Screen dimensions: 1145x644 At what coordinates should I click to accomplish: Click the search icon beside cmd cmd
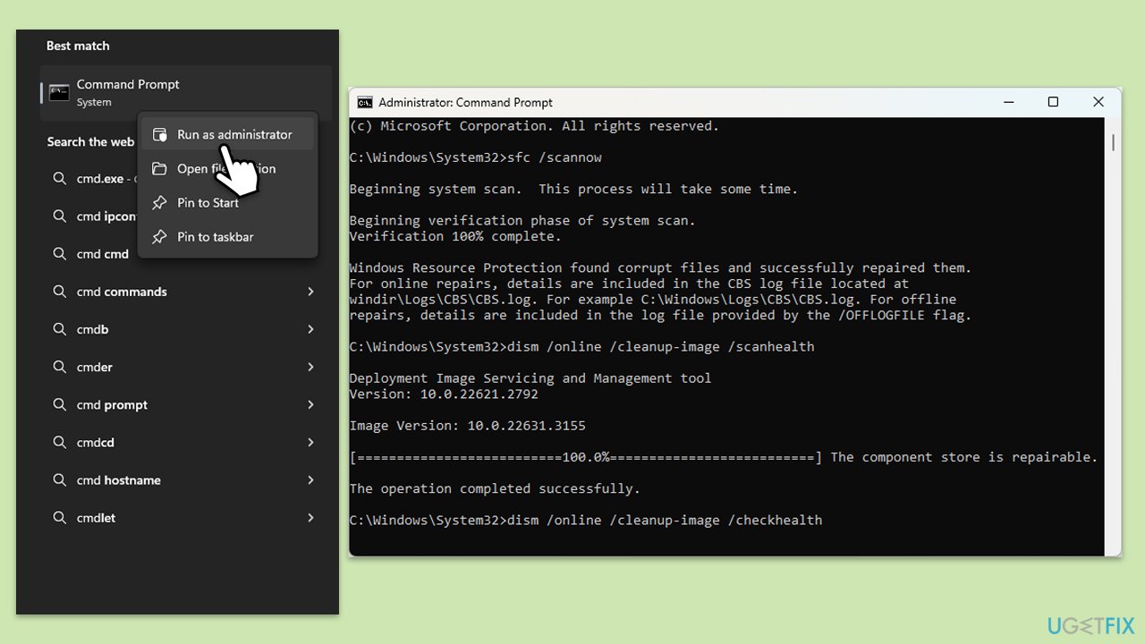(x=60, y=253)
